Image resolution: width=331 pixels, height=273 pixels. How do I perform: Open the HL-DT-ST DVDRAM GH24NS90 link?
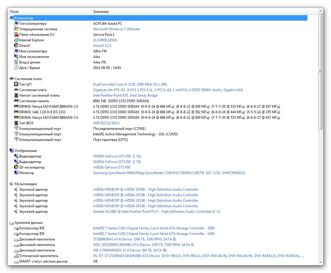[x=199, y=256]
